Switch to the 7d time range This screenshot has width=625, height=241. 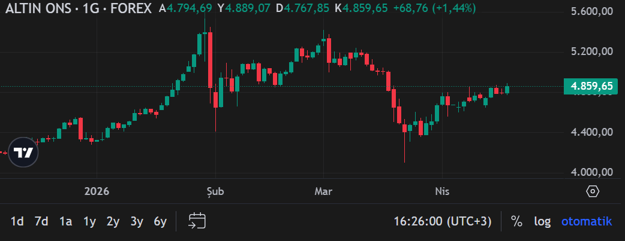click(41, 221)
